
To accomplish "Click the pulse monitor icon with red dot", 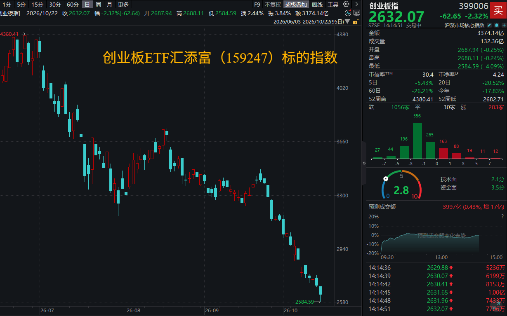I will 349,13.
